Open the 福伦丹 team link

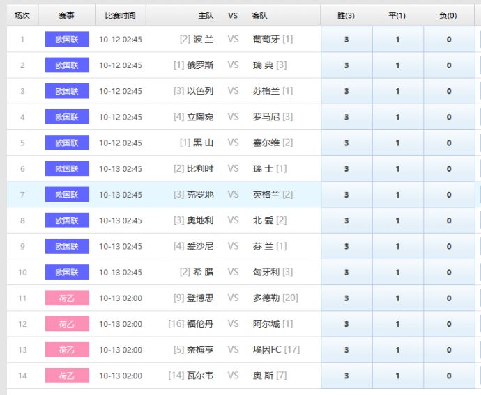click(200, 324)
